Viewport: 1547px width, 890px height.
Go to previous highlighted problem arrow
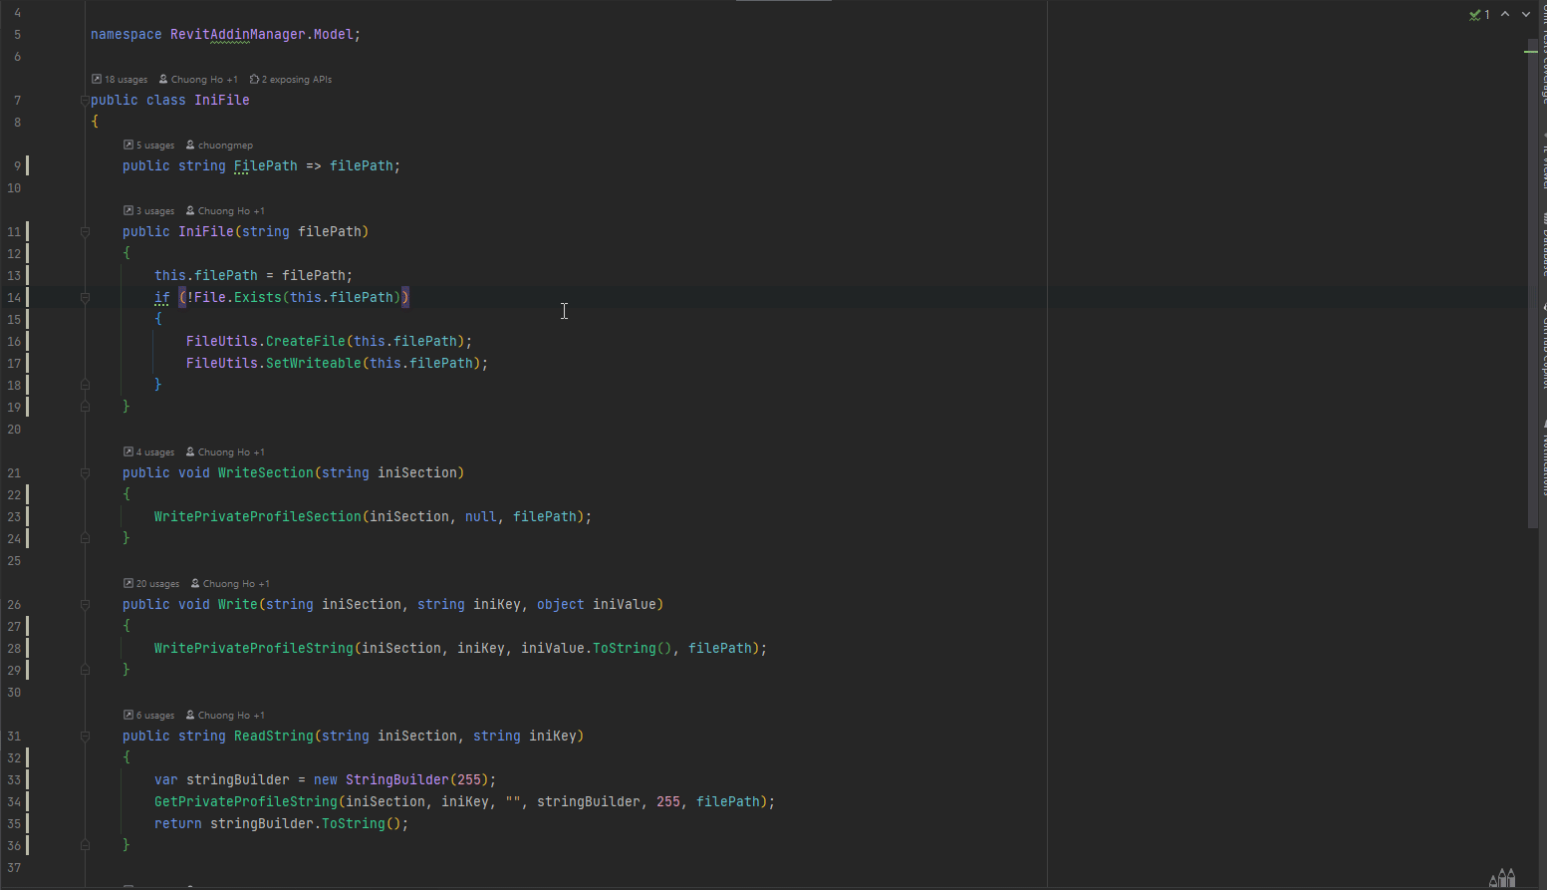coord(1505,14)
